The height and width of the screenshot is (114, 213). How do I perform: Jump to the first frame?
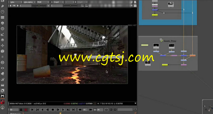32,110
